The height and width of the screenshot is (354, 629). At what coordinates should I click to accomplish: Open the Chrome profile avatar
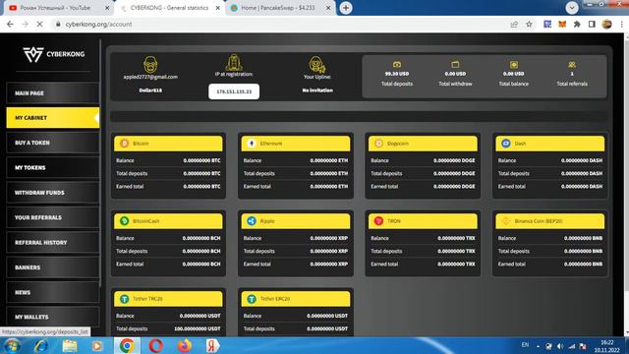pos(607,24)
